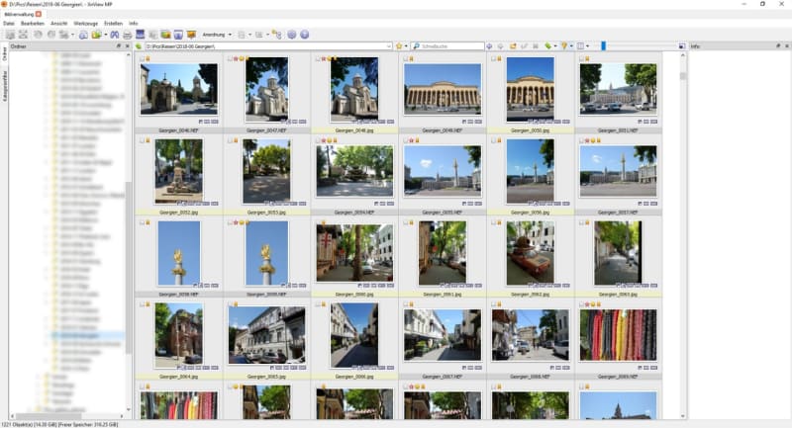Go forward with the right arrow icon
This screenshot has width=792, height=428.
pyautogui.click(x=501, y=46)
